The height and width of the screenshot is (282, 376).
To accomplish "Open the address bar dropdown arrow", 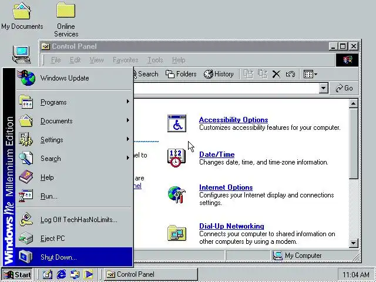I will tap(323, 88).
